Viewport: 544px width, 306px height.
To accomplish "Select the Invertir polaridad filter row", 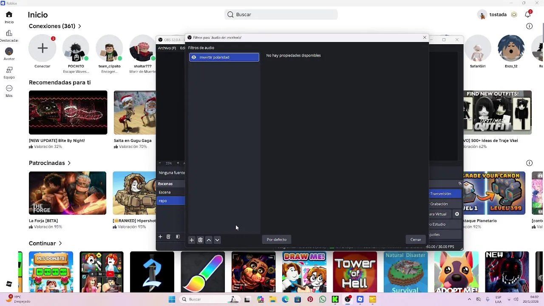I will tap(224, 57).
